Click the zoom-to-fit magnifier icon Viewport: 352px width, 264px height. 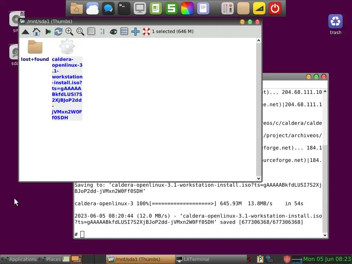tap(80, 32)
